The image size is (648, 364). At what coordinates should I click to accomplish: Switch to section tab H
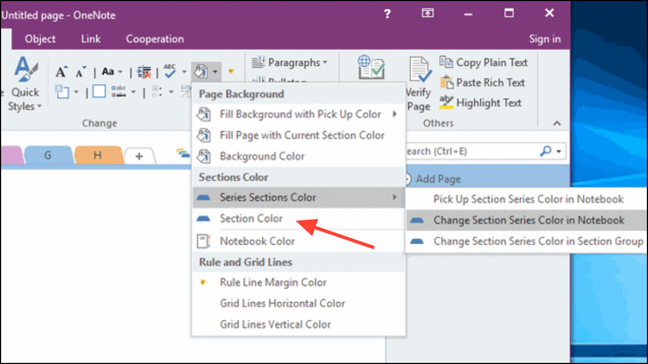click(x=98, y=156)
